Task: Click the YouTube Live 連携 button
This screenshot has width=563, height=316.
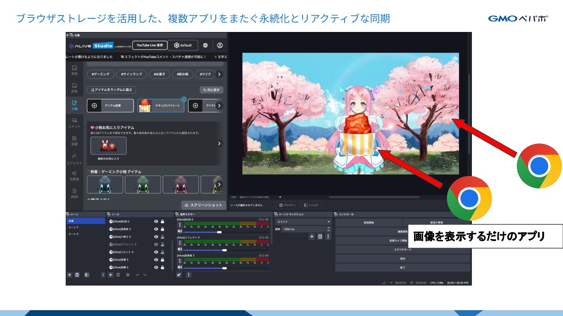Action: tap(150, 45)
